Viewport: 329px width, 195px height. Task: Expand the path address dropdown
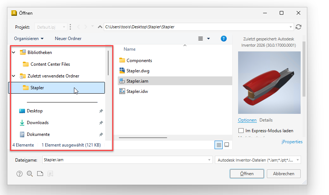pyautogui.click(x=291, y=27)
